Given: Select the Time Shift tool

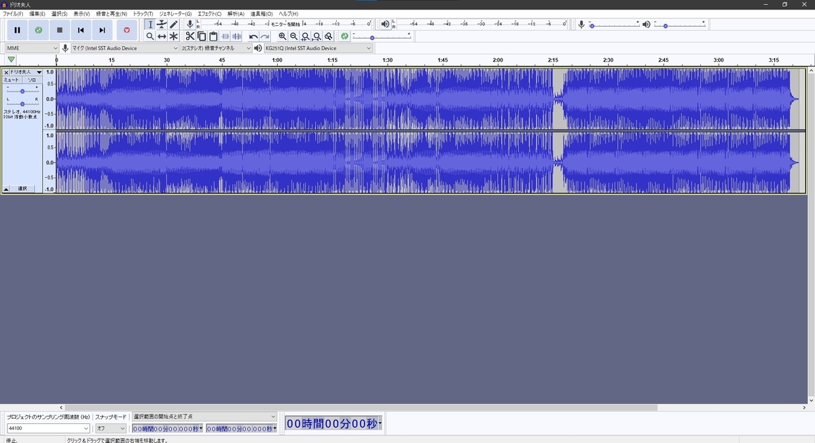Looking at the screenshot, I should pyautogui.click(x=162, y=36).
